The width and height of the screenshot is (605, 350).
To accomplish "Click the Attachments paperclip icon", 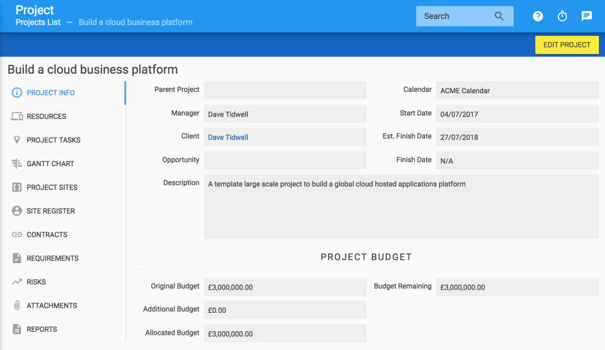I will 17,305.
